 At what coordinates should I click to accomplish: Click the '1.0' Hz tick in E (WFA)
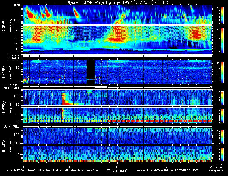17,114
